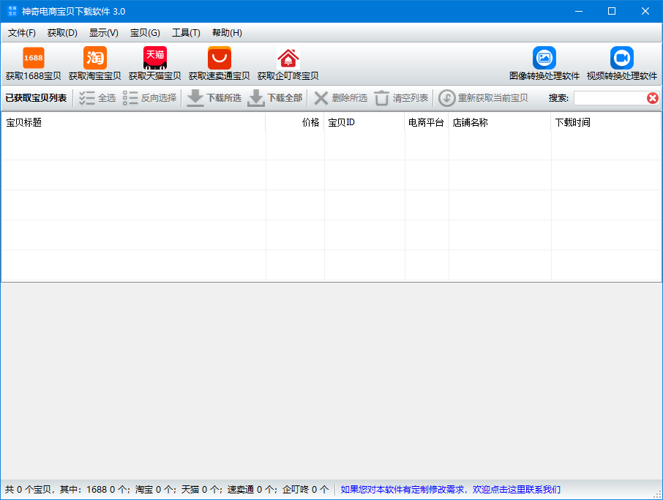The width and height of the screenshot is (663, 500).
Task: Launch the 图像转换处理软件 image converter
Action: (x=544, y=62)
